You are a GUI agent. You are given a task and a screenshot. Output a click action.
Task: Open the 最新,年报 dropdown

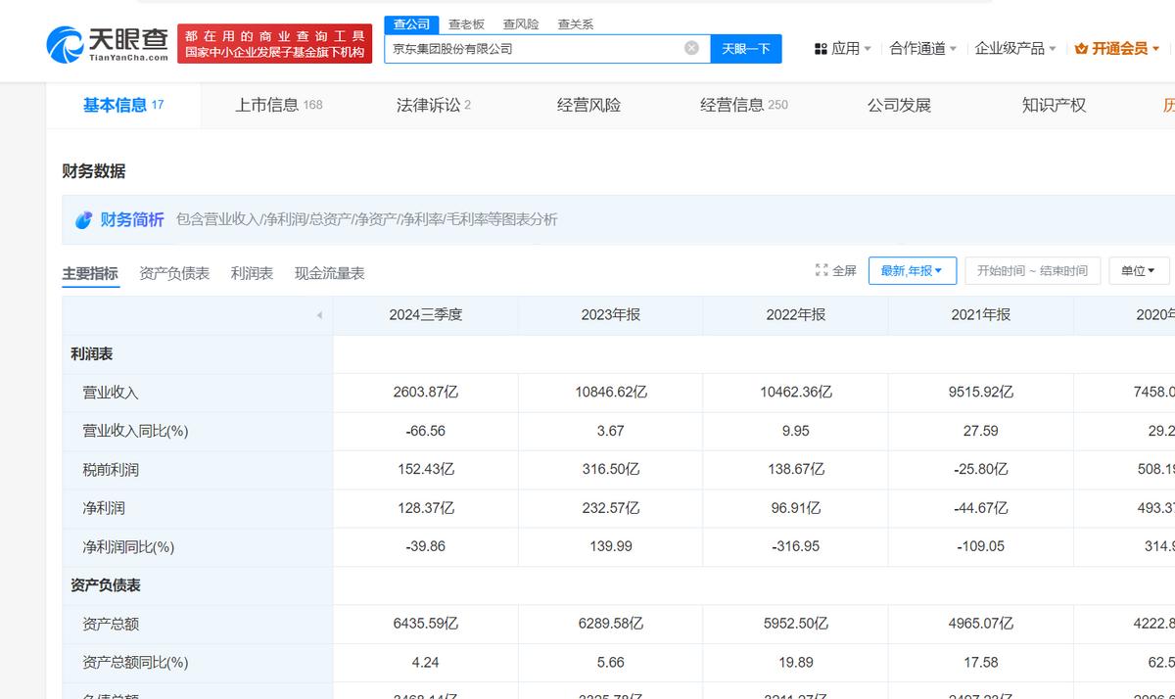coord(912,270)
